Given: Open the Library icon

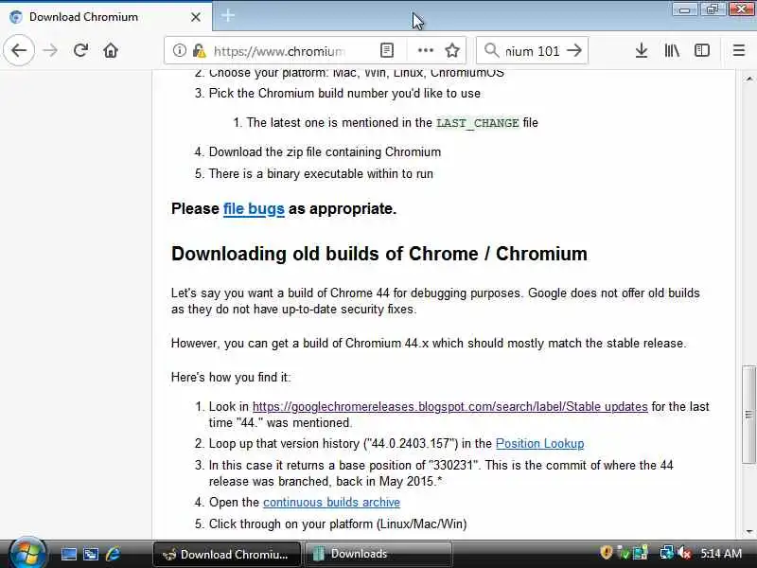Looking at the screenshot, I should pos(672,50).
